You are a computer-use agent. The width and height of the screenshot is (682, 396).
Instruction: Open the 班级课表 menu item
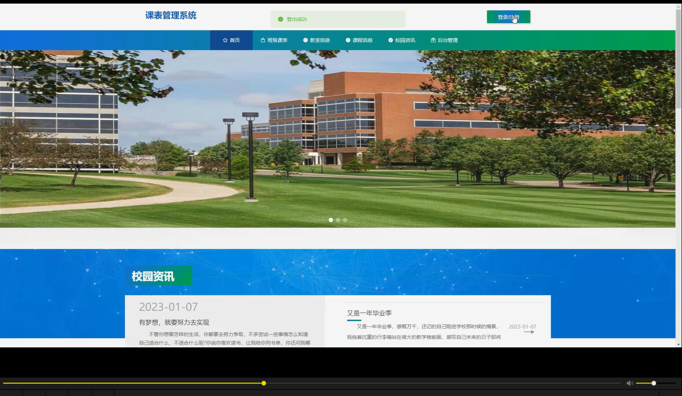[x=277, y=40]
